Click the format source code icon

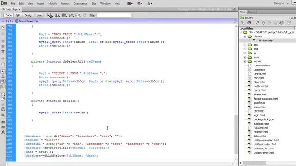[3, 132]
